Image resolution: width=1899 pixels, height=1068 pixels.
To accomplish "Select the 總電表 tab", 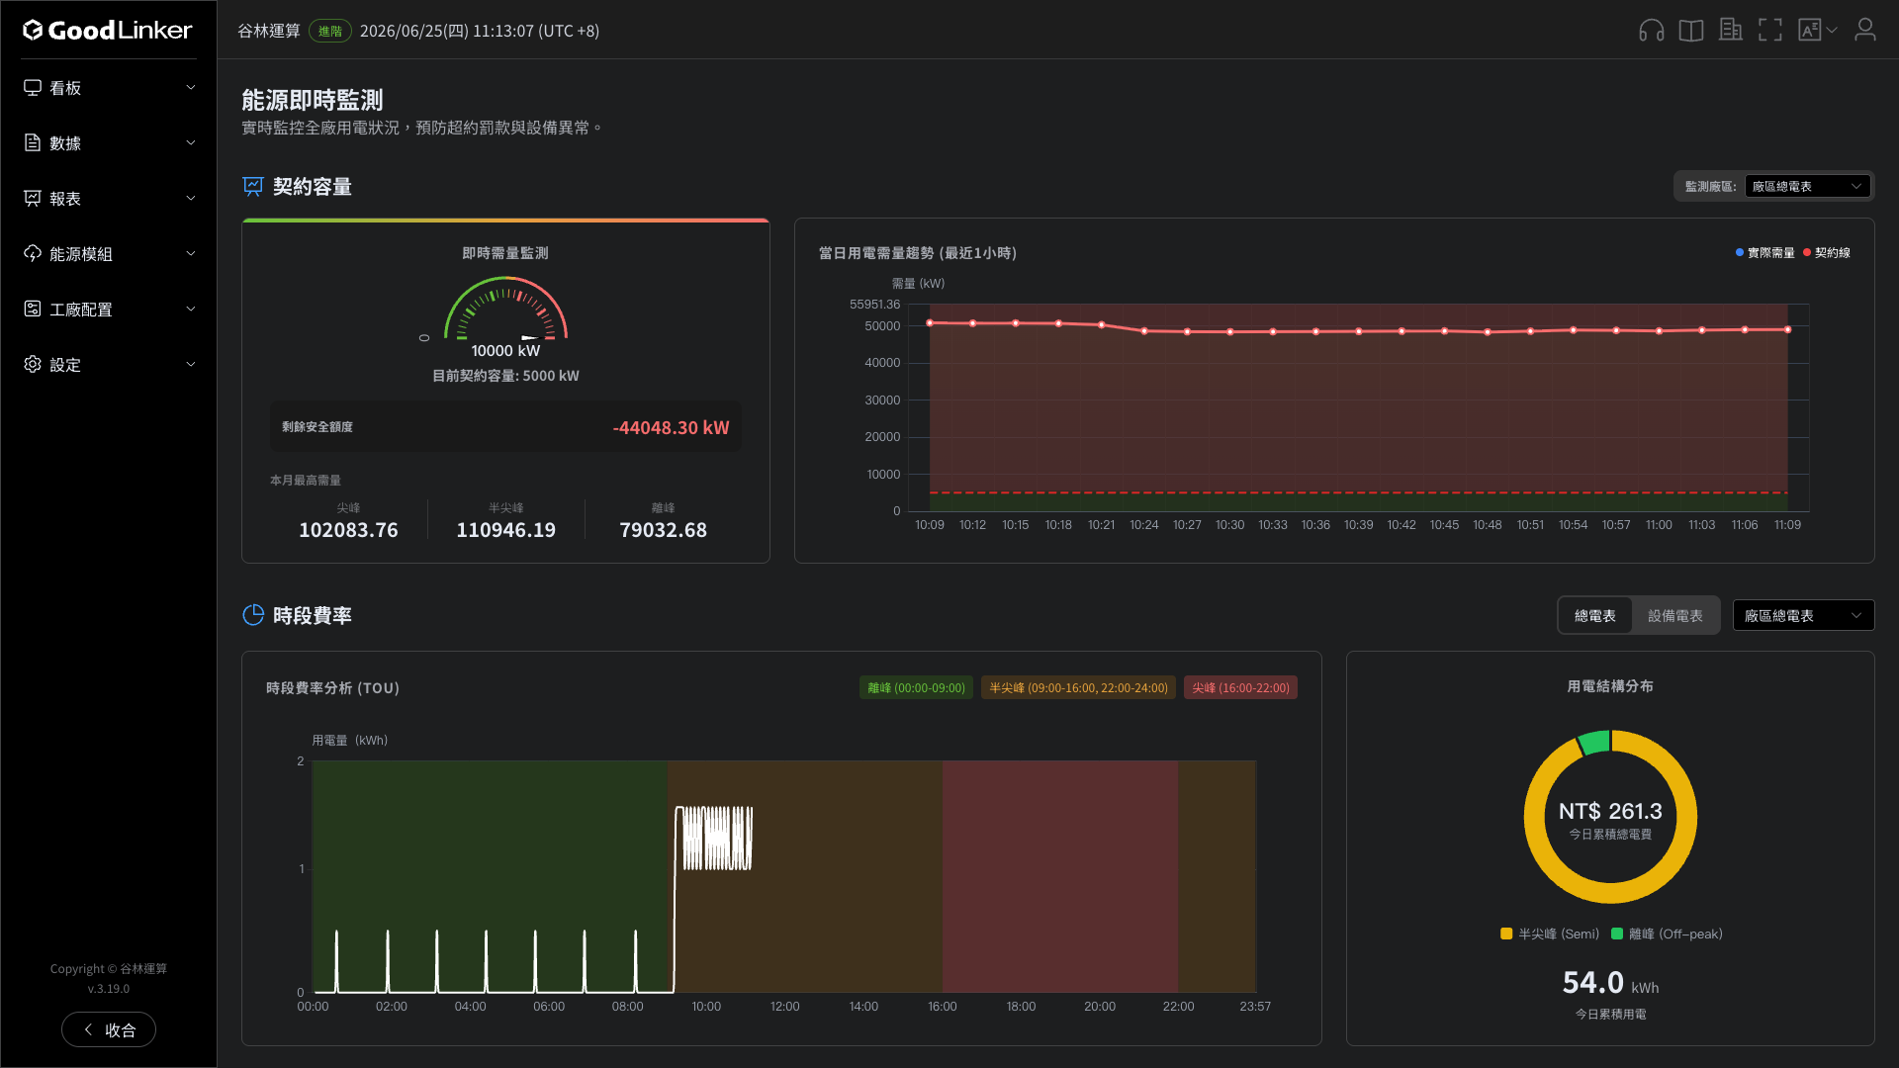I will click(1595, 615).
